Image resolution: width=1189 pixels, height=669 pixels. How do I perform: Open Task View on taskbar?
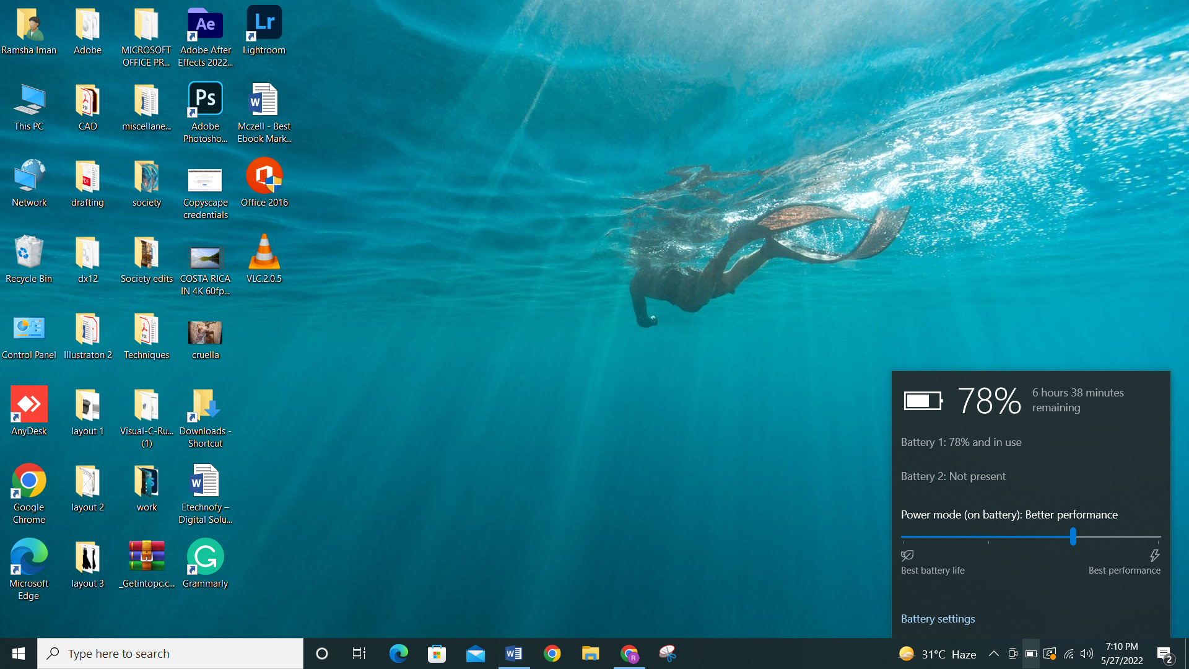(x=359, y=654)
